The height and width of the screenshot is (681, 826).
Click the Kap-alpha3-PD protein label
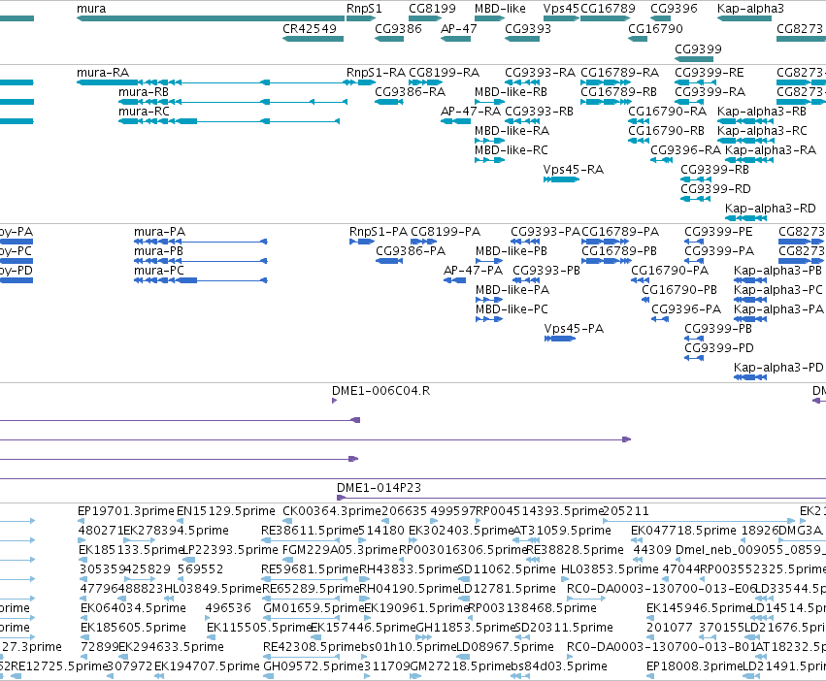pyautogui.click(x=778, y=368)
